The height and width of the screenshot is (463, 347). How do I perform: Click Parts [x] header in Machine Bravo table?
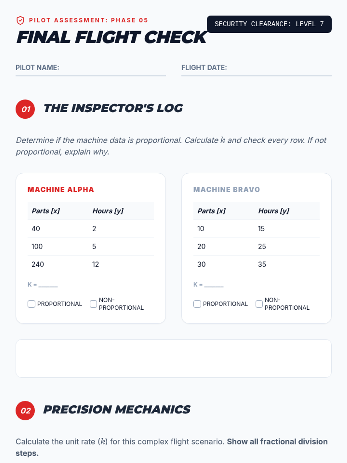pos(211,211)
